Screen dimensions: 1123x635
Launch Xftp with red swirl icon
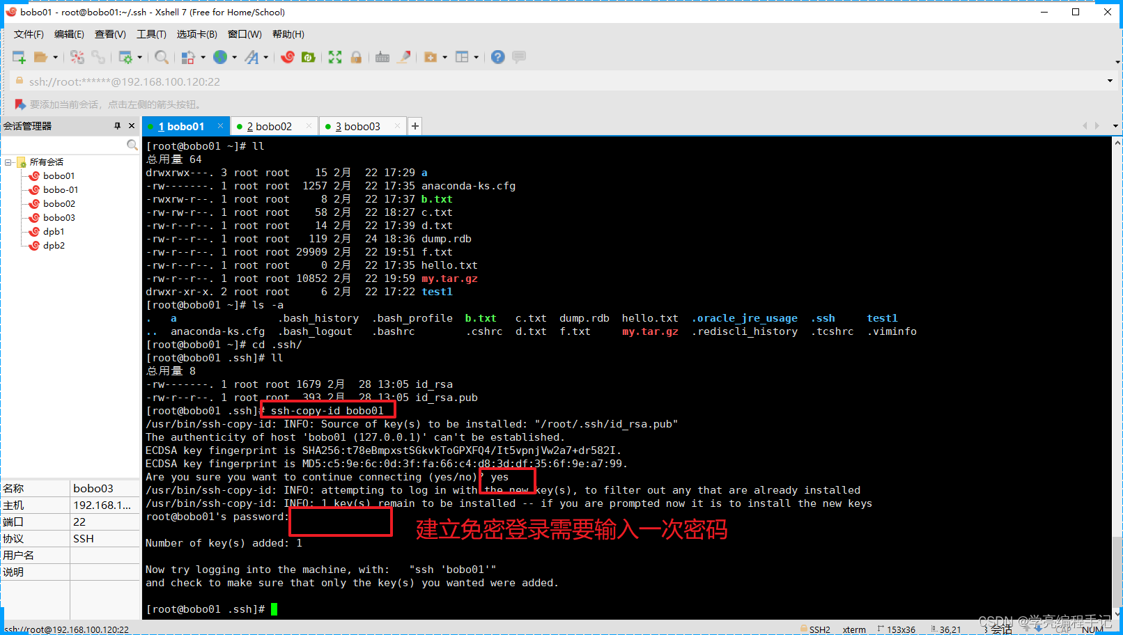pos(288,57)
